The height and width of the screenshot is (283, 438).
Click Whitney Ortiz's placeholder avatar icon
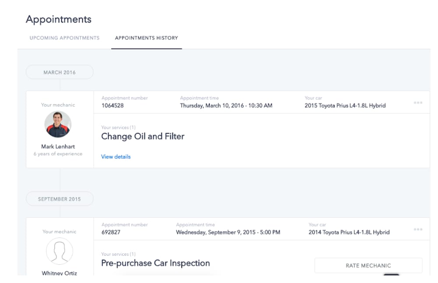click(x=60, y=251)
